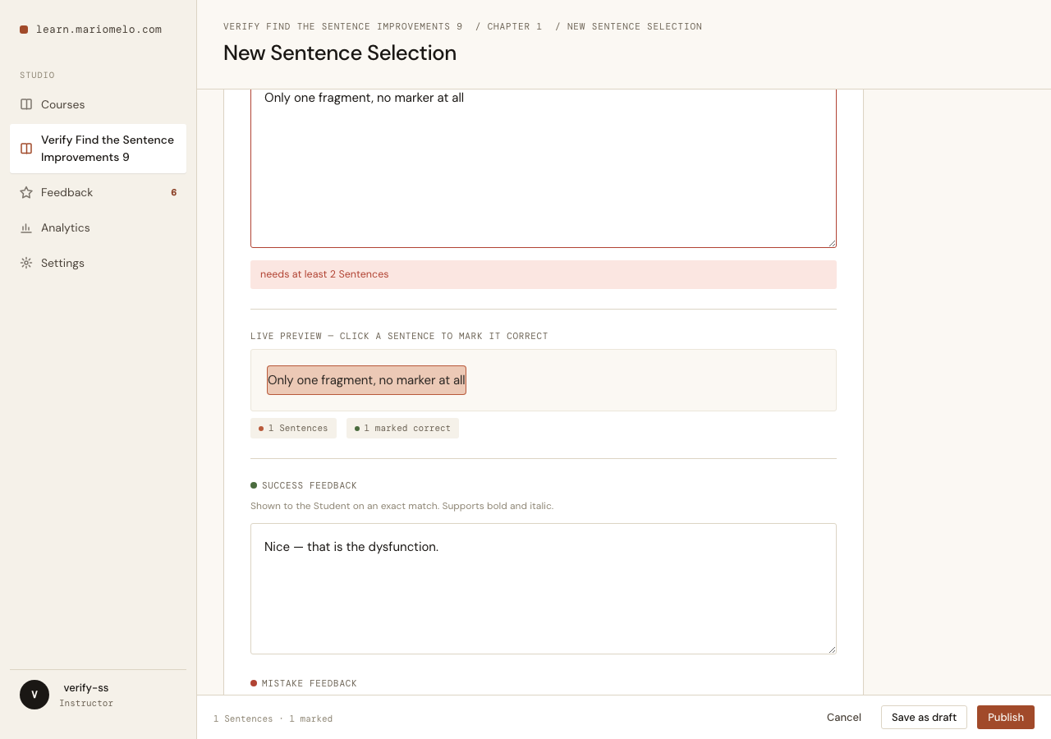Click the success feedback resize handle

point(832,649)
